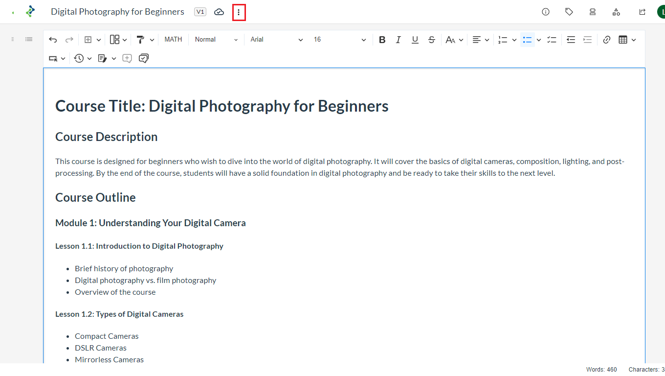
Task: Open the document info icon in header
Action: point(546,12)
